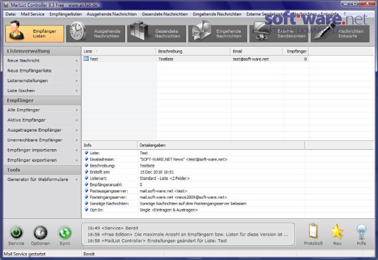Click the 16:49 <Service> Bereit log line
The height and width of the screenshot is (260, 378).
coord(113,228)
